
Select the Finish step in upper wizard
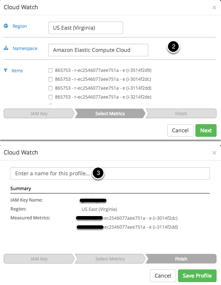pyautogui.click(x=181, y=114)
